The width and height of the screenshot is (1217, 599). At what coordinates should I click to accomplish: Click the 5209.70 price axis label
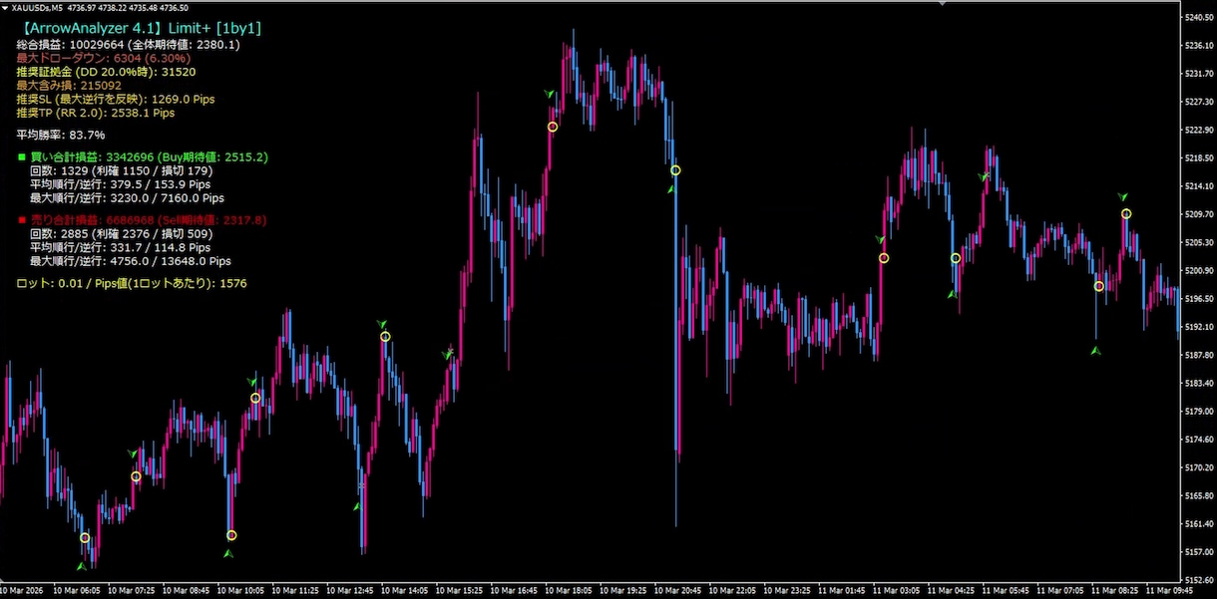pyautogui.click(x=1197, y=214)
